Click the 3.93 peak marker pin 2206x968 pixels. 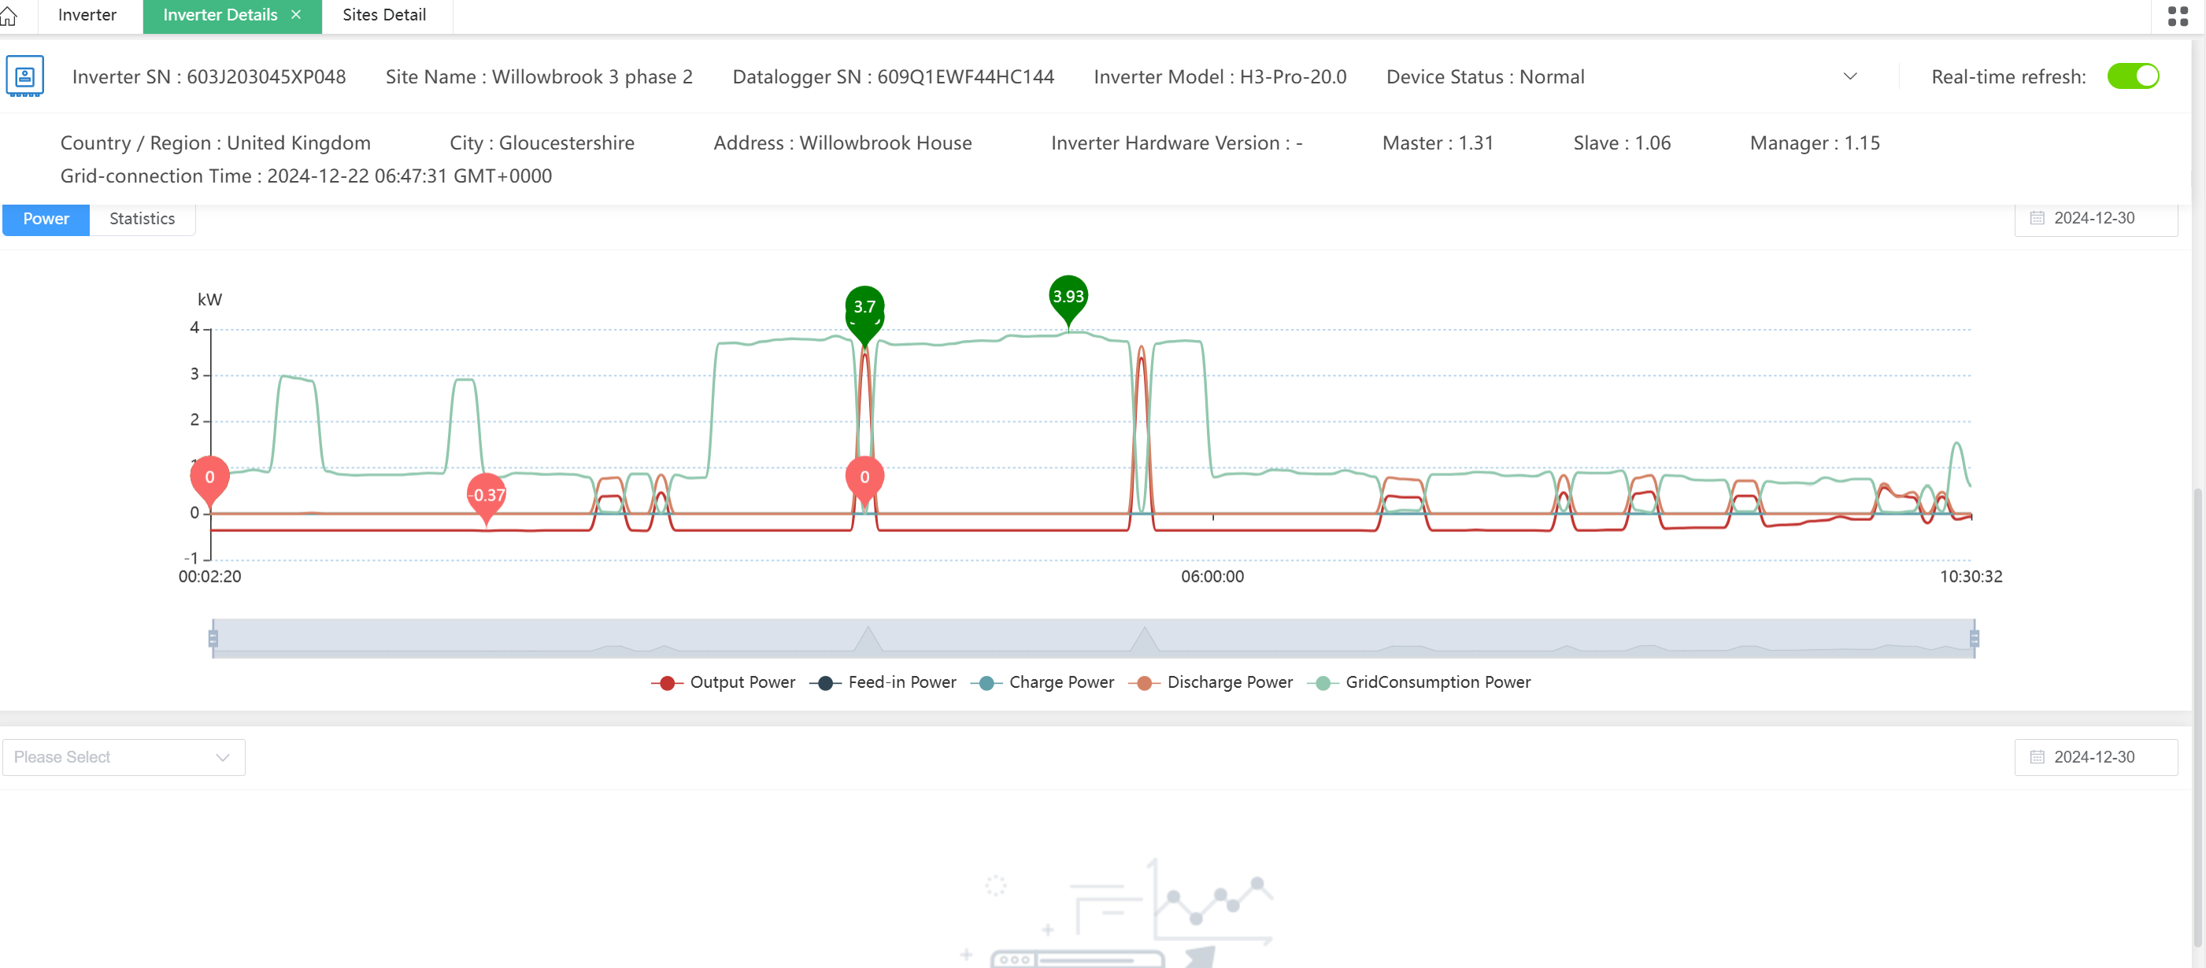pos(1068,297)
